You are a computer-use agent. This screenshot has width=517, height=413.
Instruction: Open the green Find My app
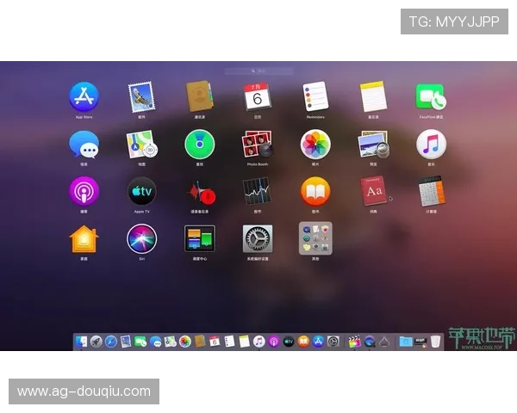click(199, 144)
